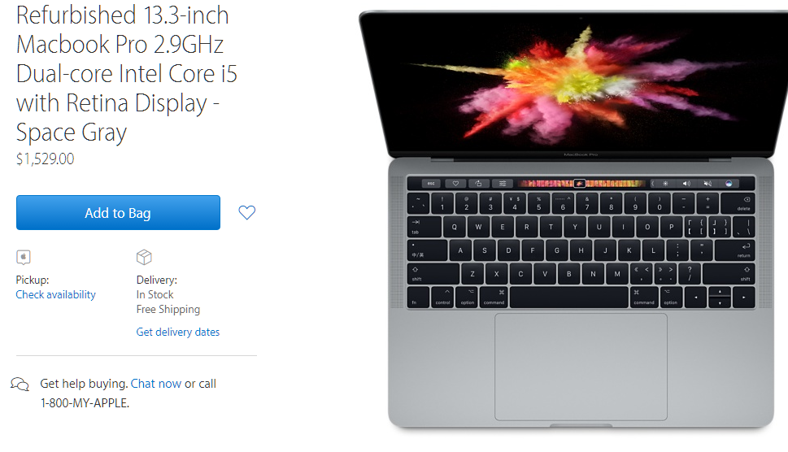Tap the adjustments sliders icon on the Touch Bar
The image size is (788, 452).
502,183
